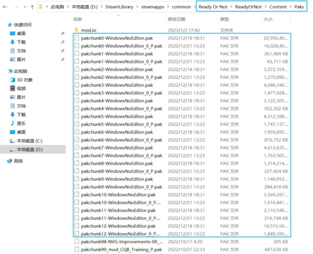
Task: Sort by 名称 column header
Action: [77, 19]
